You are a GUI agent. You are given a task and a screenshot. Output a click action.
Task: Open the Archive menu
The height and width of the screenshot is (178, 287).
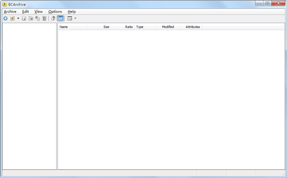(10, 11)
